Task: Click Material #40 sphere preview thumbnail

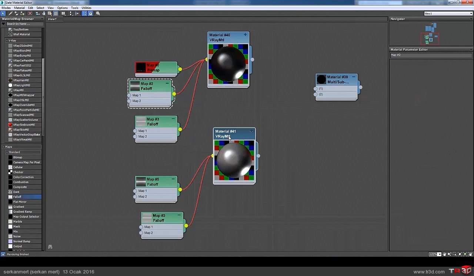Action: [228, 64]
